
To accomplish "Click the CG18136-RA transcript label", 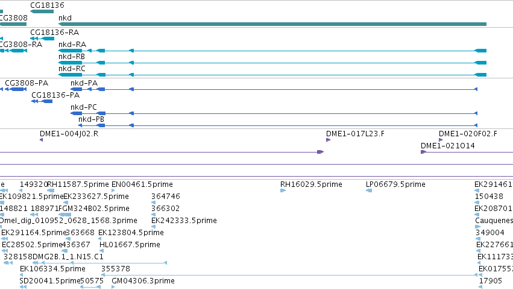I will point(55,33).
